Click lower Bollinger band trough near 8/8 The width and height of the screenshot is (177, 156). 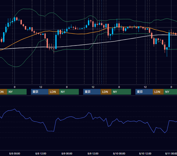coord(15,67)
